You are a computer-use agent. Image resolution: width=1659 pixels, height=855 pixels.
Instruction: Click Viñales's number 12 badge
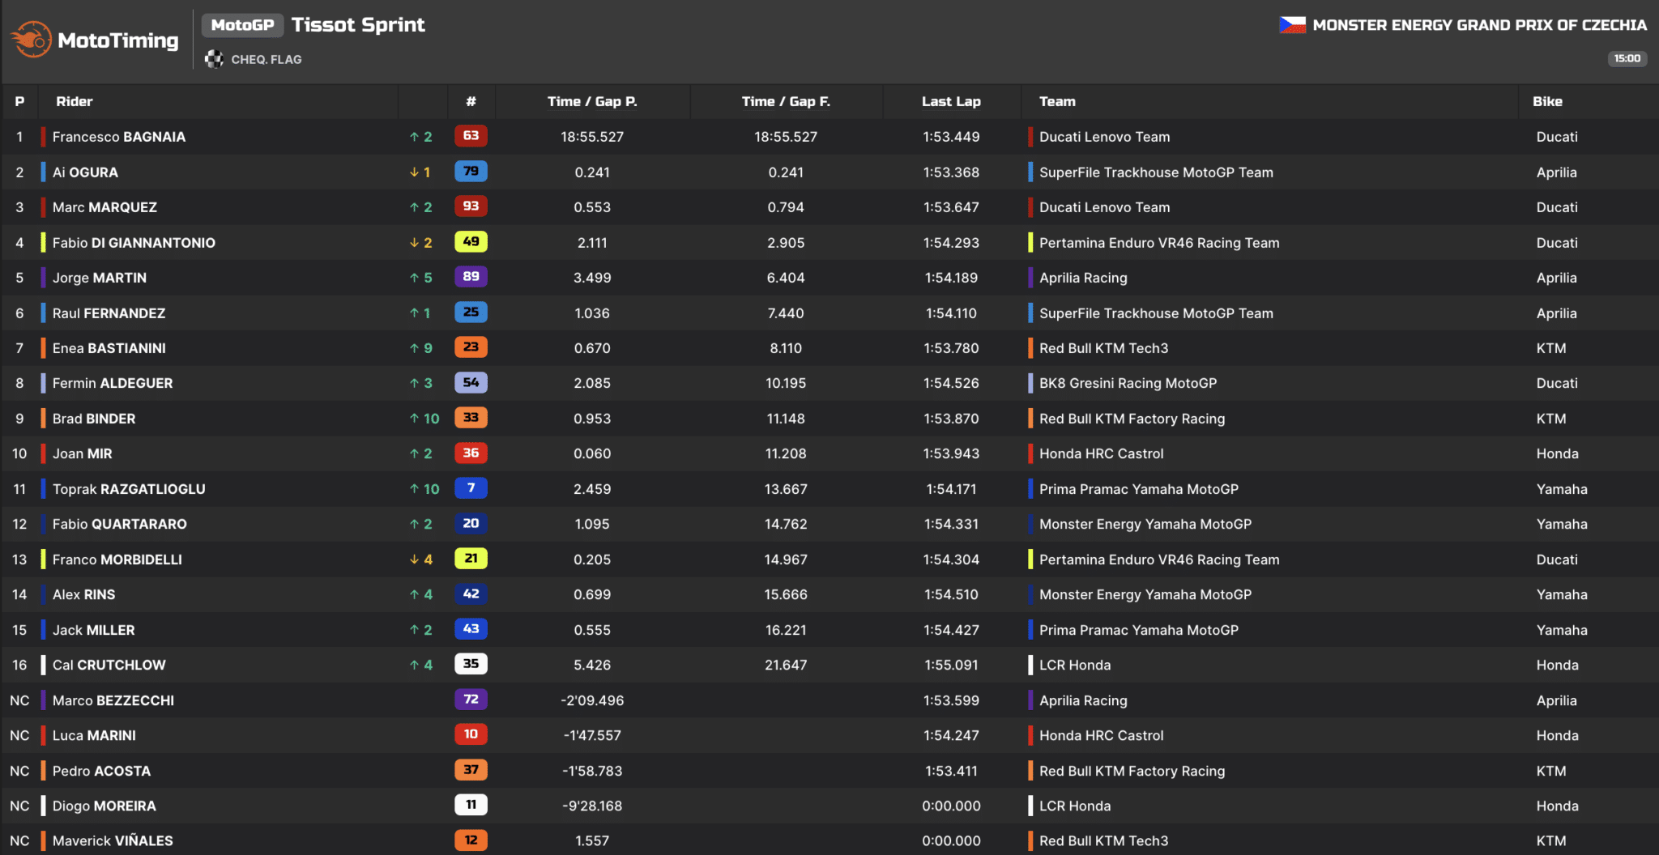tap(471, 840)
